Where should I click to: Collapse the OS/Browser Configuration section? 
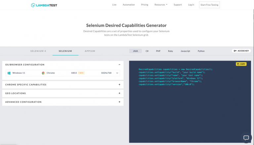[119, 65]
